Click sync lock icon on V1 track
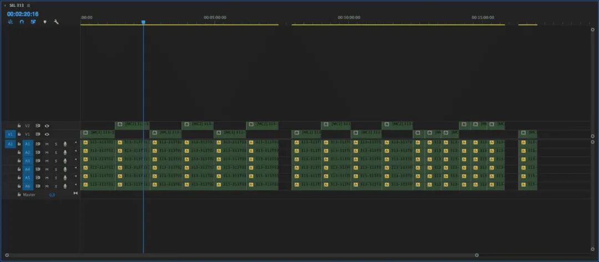The image size is (599, 262). pos(38,134)
